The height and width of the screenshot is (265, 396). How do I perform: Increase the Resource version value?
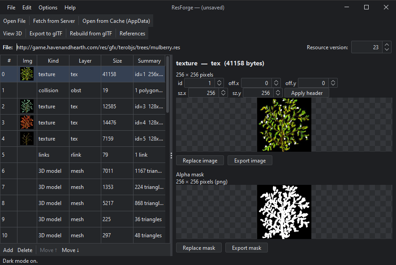[387, 45]
